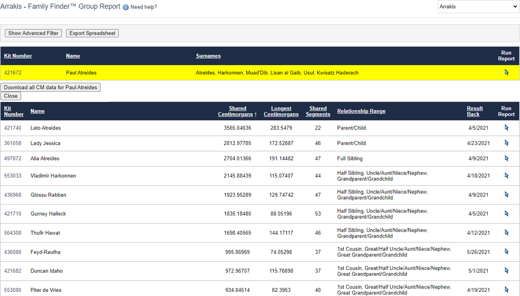
Task: Select shared centimorgans value 3565.04636
Action: point(237,128)
